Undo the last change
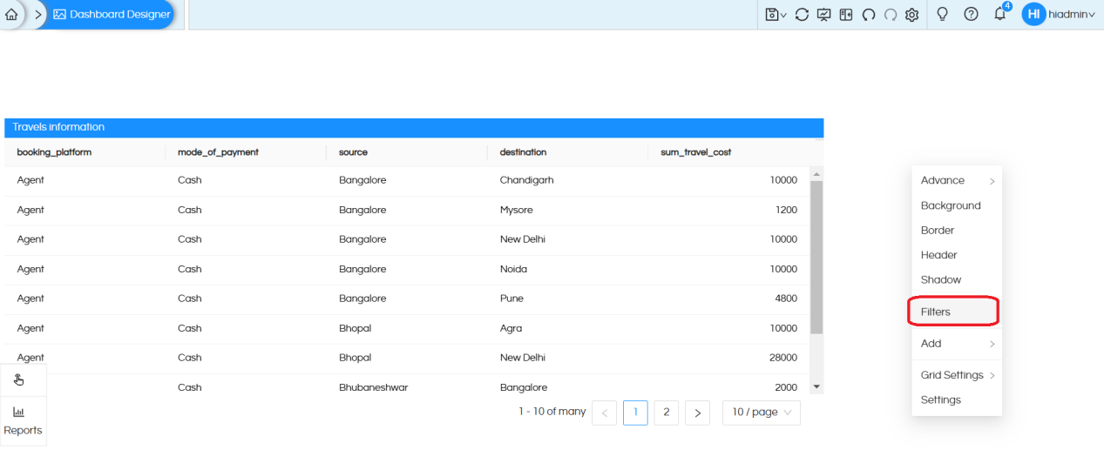The image size is (1104, 470). [868, 15]
